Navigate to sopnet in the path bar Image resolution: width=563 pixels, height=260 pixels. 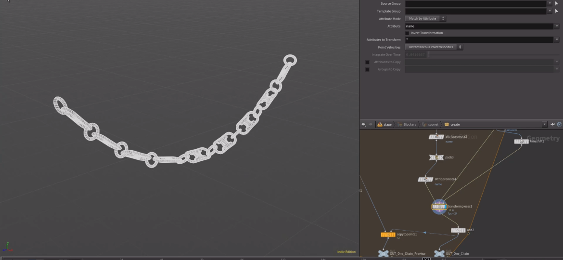[x=429, y=124]
